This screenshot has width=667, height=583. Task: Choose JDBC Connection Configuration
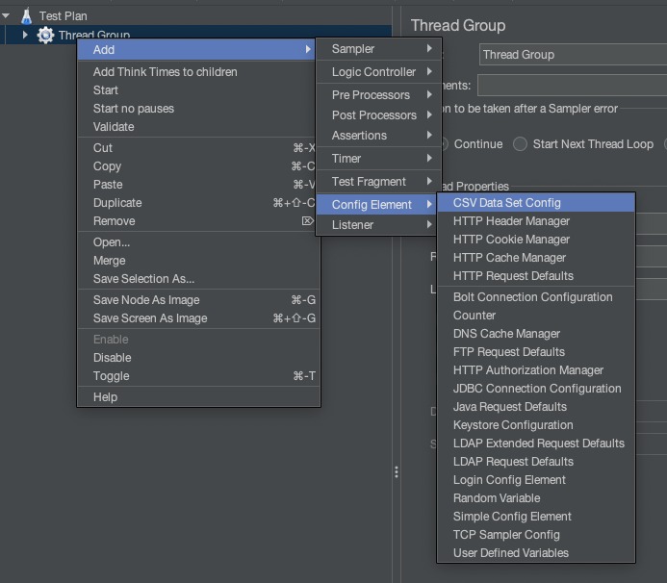tap(536, 389)
